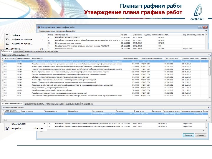Click the funnel filter icon in the dialog header

206,31
